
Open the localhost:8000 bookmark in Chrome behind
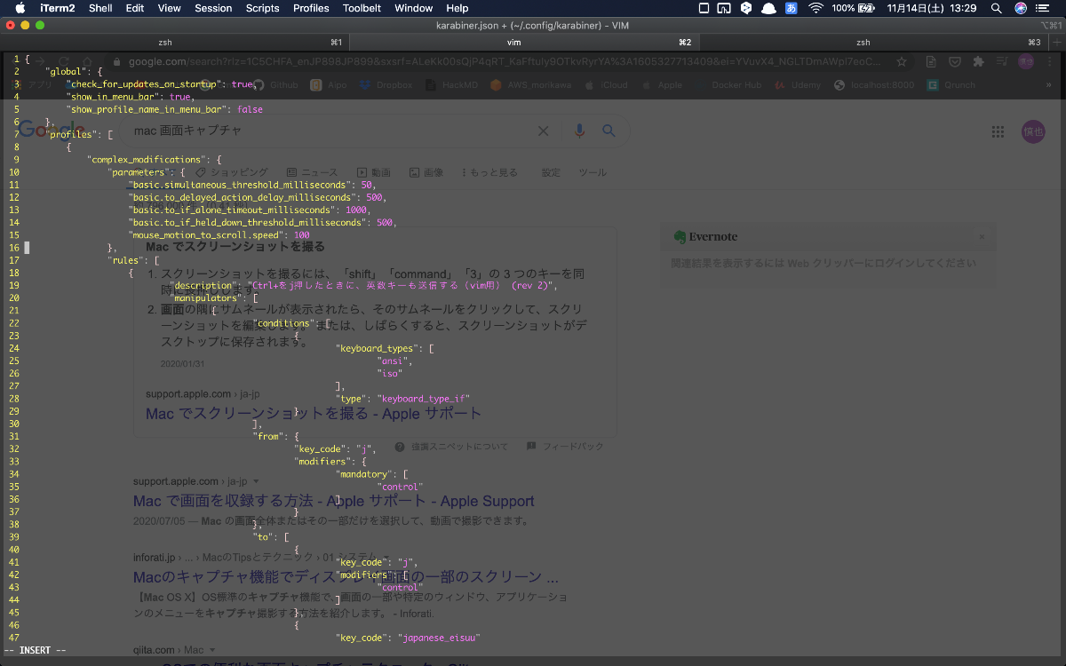click(x=875, y=85)
